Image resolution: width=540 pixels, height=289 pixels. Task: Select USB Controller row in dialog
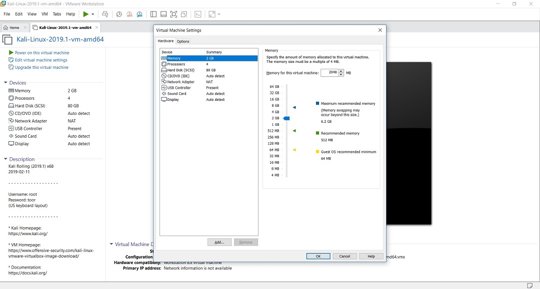click(x=209, y=88)
